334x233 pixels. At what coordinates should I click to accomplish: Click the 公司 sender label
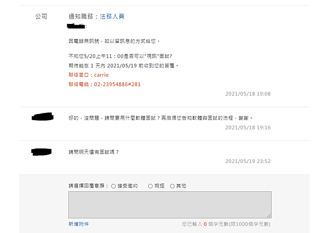click(x=41, y=16)
